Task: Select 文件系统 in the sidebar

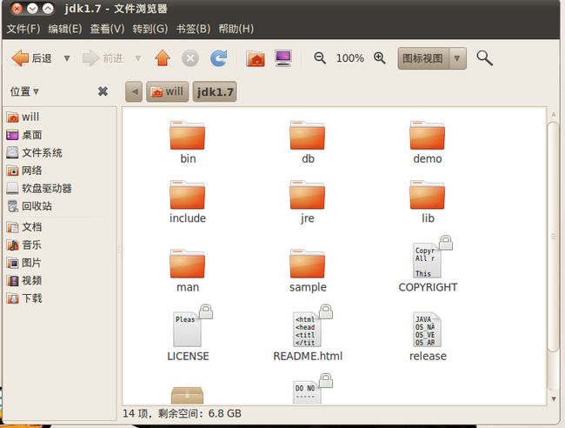Action: tap(34, 152)
